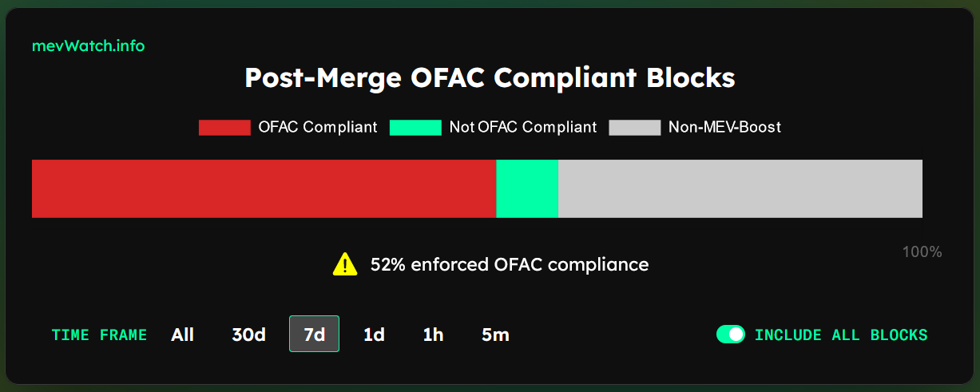Screen dimensions: 980x392
Task: Click the gray Non-MEV-Boost legend swatch
Action: pos(635,127)
